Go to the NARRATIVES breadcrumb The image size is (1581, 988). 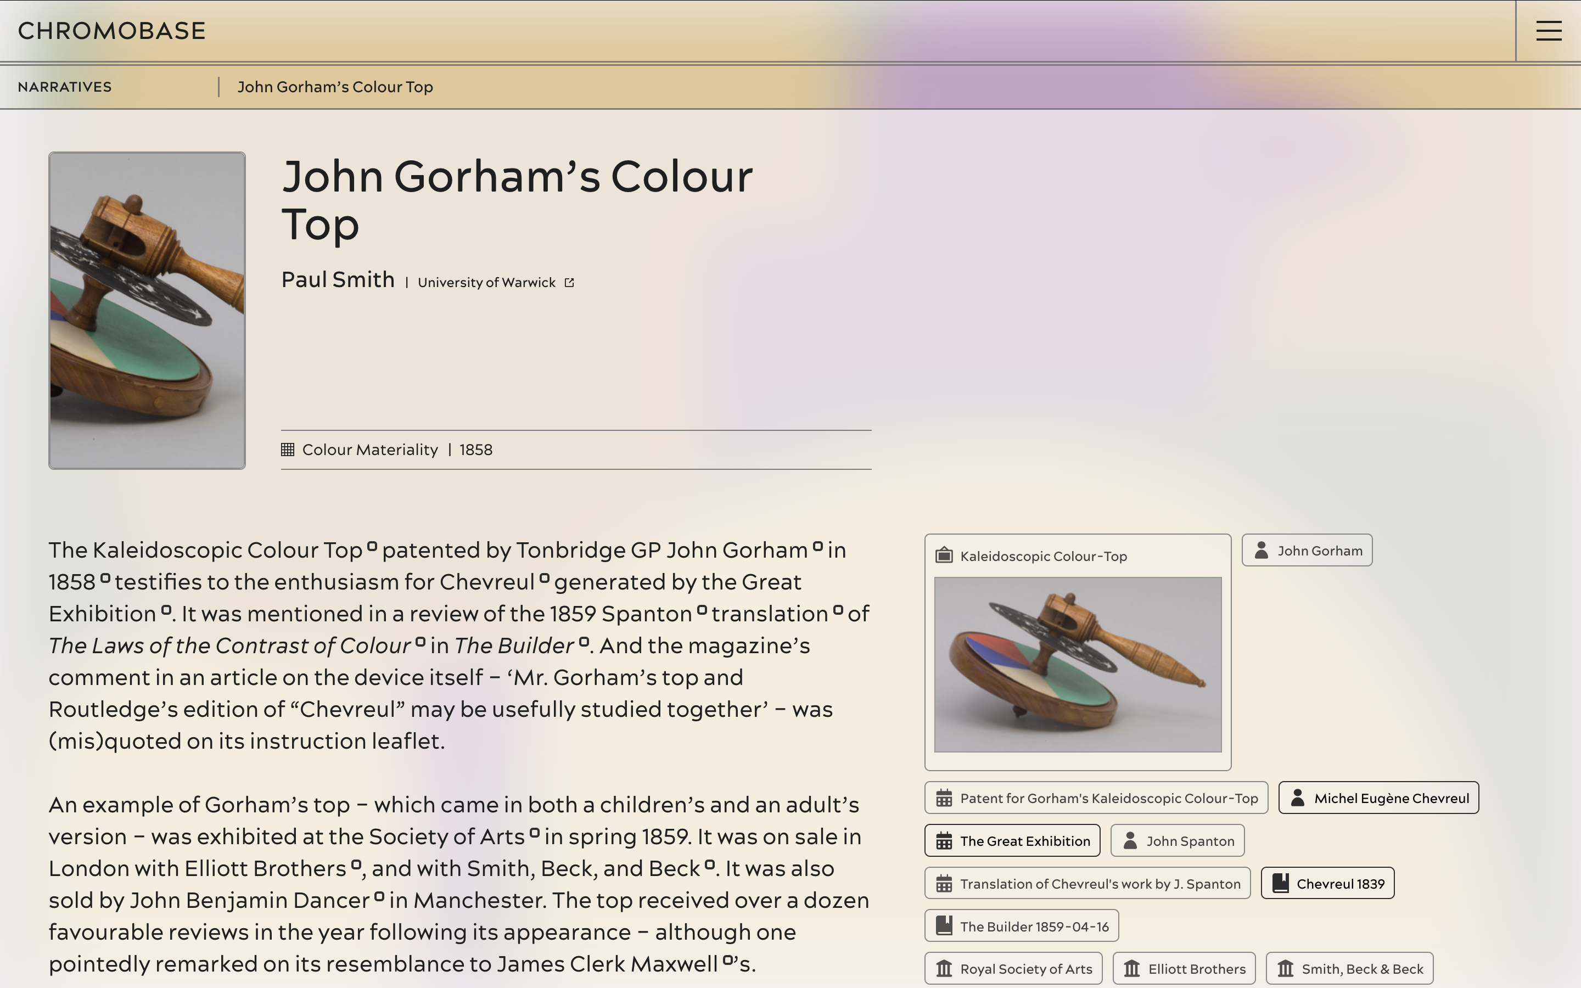tap(65, 87)
